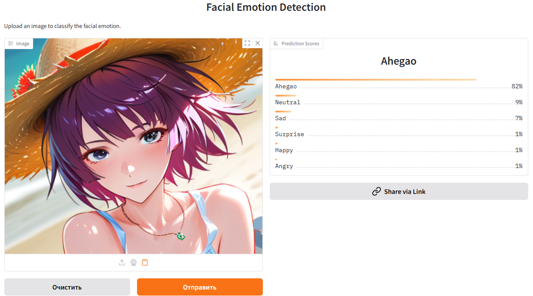
Task: Click the Surprise prediction row
Action: coord(399,131)
